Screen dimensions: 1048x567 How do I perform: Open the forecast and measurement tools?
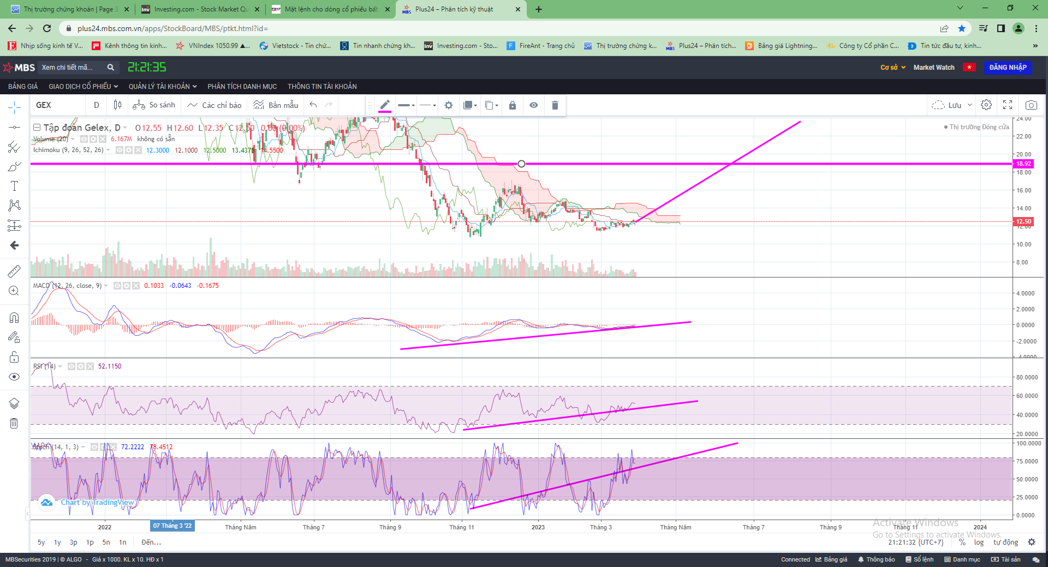point(14,225)
